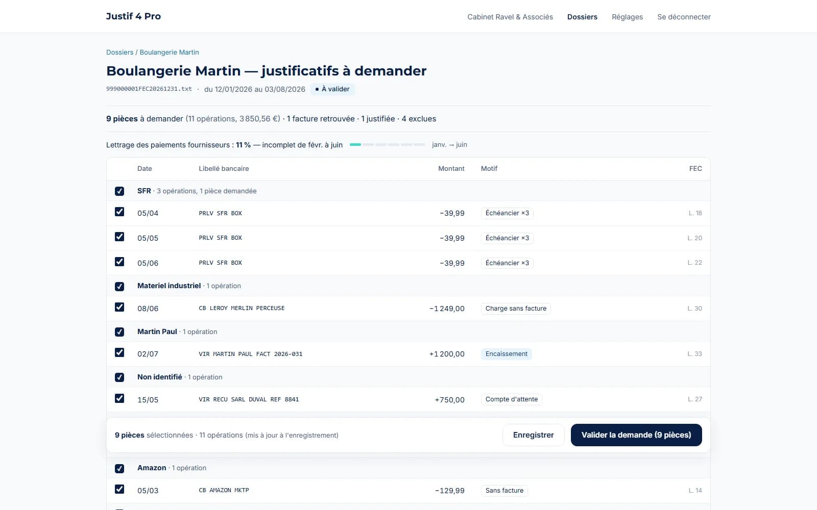Click the FEC reference L. 27
The height and width of the screenshot is (510, 817).
pos(694,399)
